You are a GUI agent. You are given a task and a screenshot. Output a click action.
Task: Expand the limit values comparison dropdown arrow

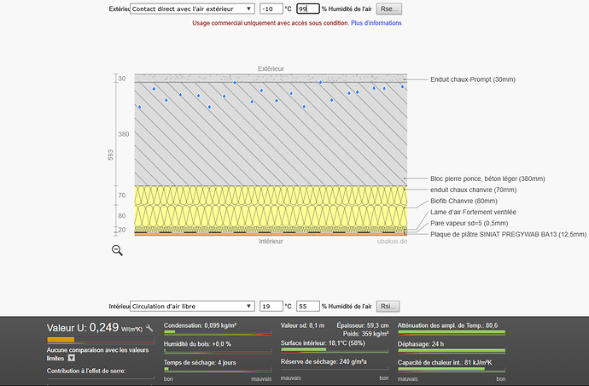72,358
